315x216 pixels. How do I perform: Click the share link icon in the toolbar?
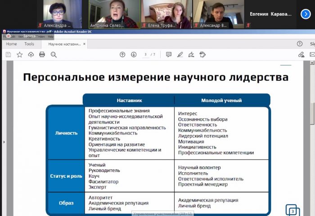(x=301, y=54)
